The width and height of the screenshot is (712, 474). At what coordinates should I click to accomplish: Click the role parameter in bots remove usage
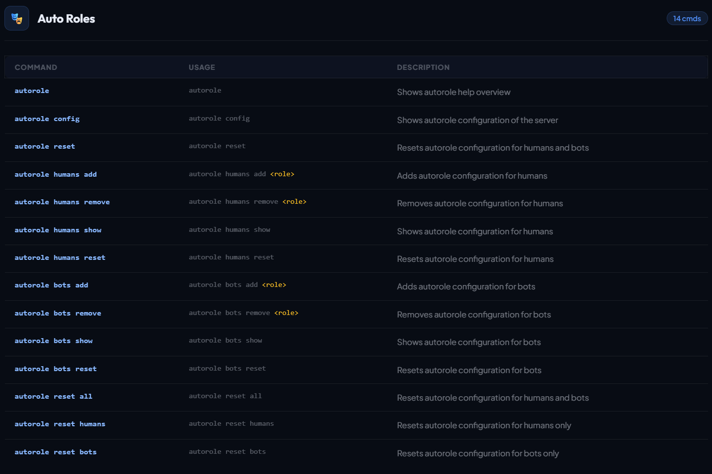pos(286,313)
